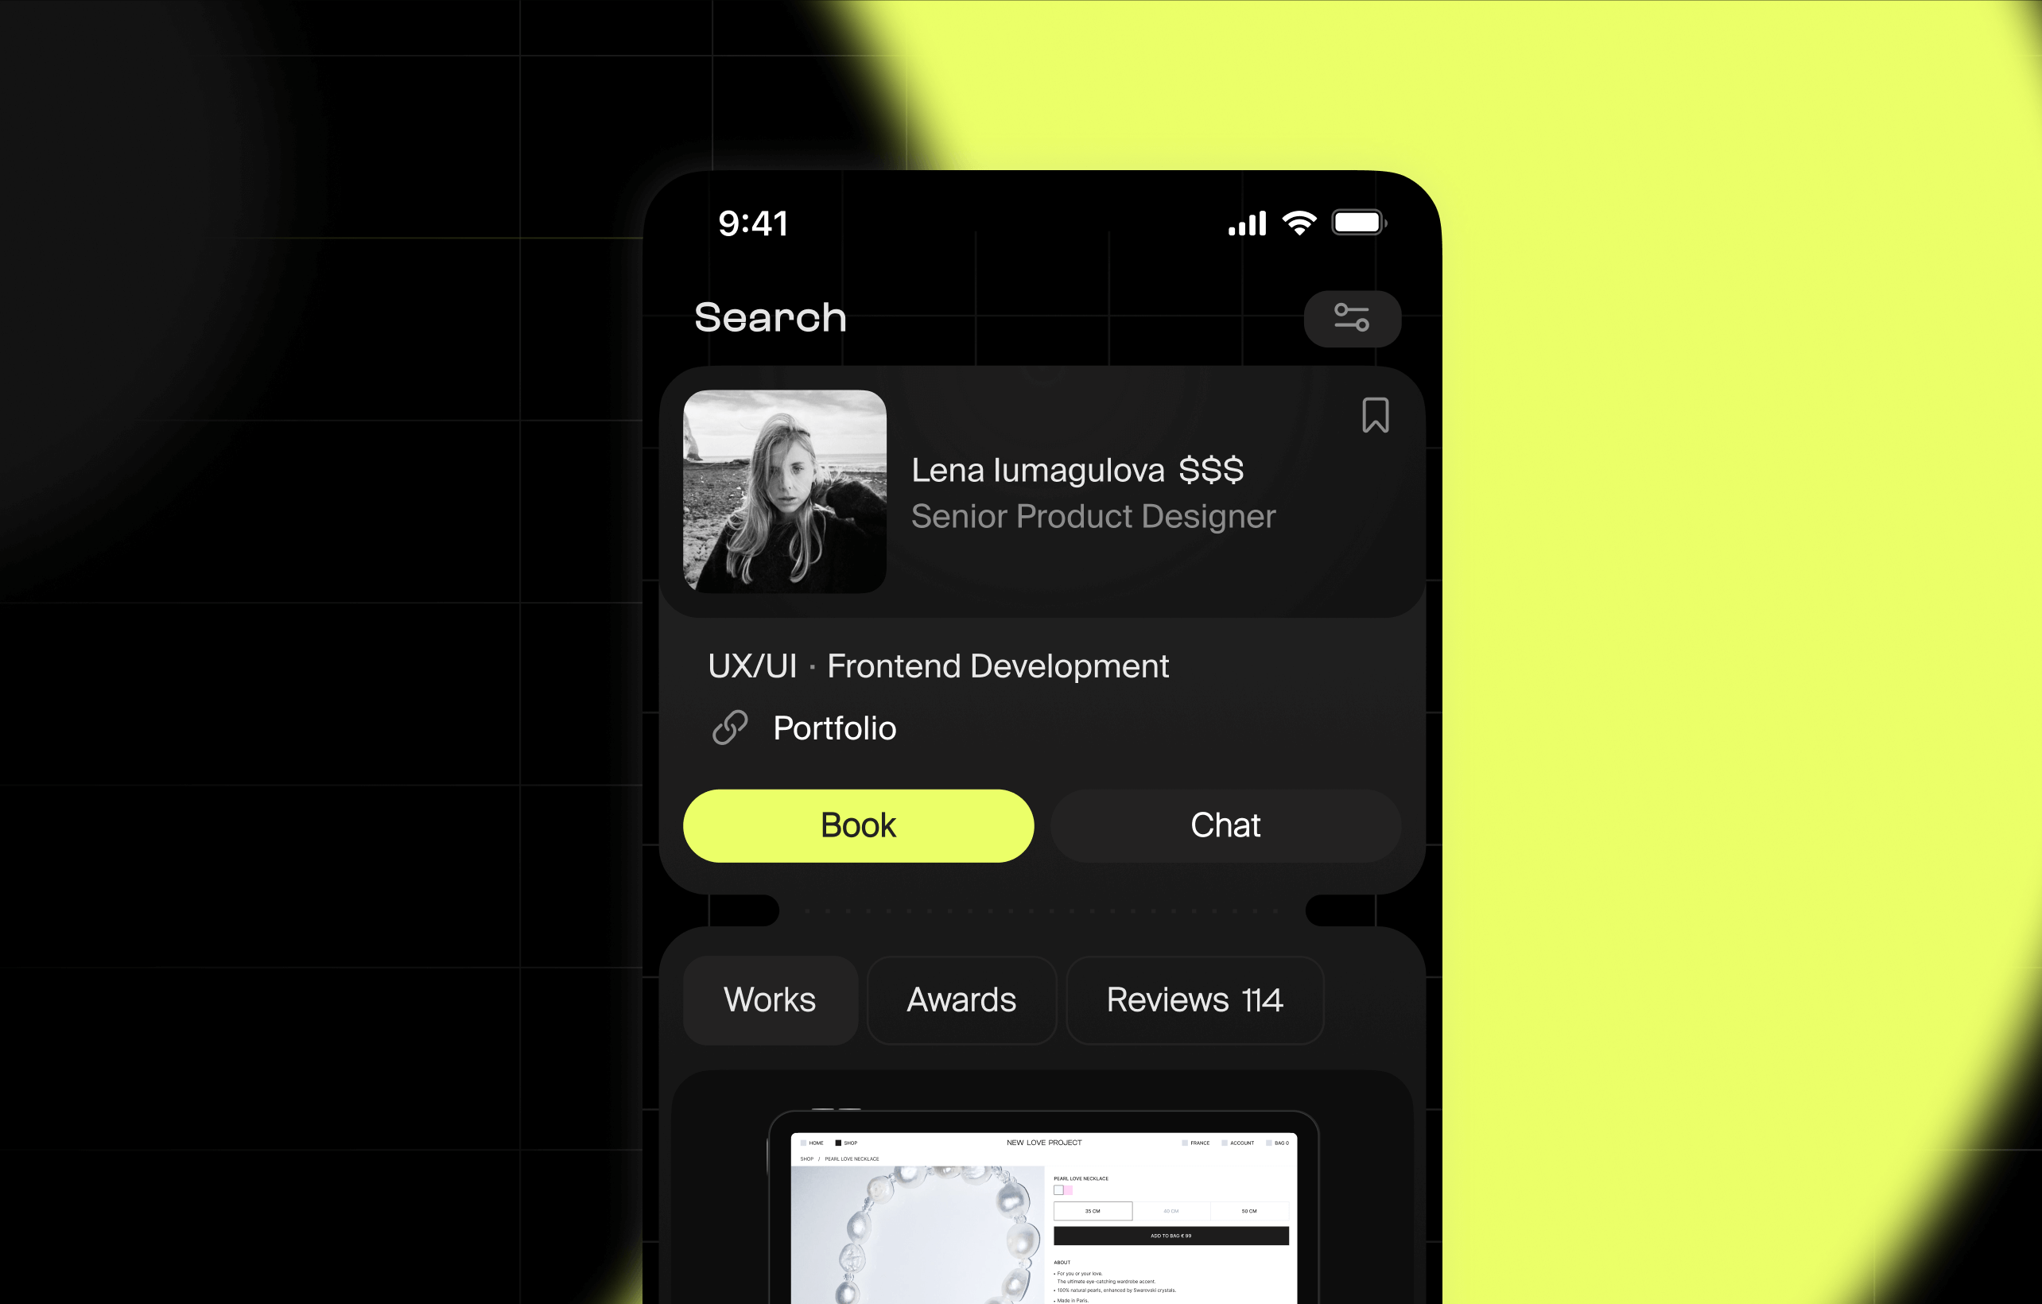
Task: Click the Book button
Action: 859,825
